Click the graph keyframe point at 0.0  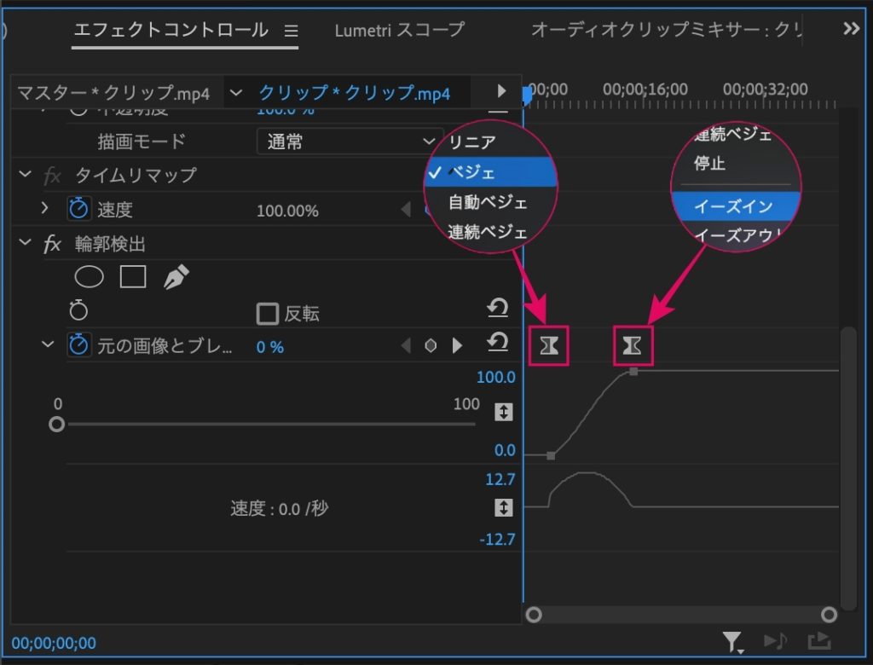[551, 455]
